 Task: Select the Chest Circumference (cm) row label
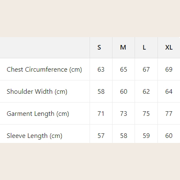pos(44,70)
